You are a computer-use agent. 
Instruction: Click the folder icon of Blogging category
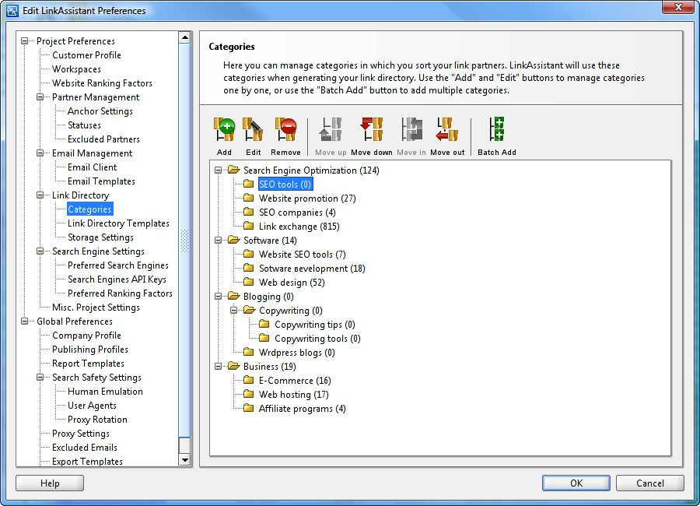(x=233, y=296)
